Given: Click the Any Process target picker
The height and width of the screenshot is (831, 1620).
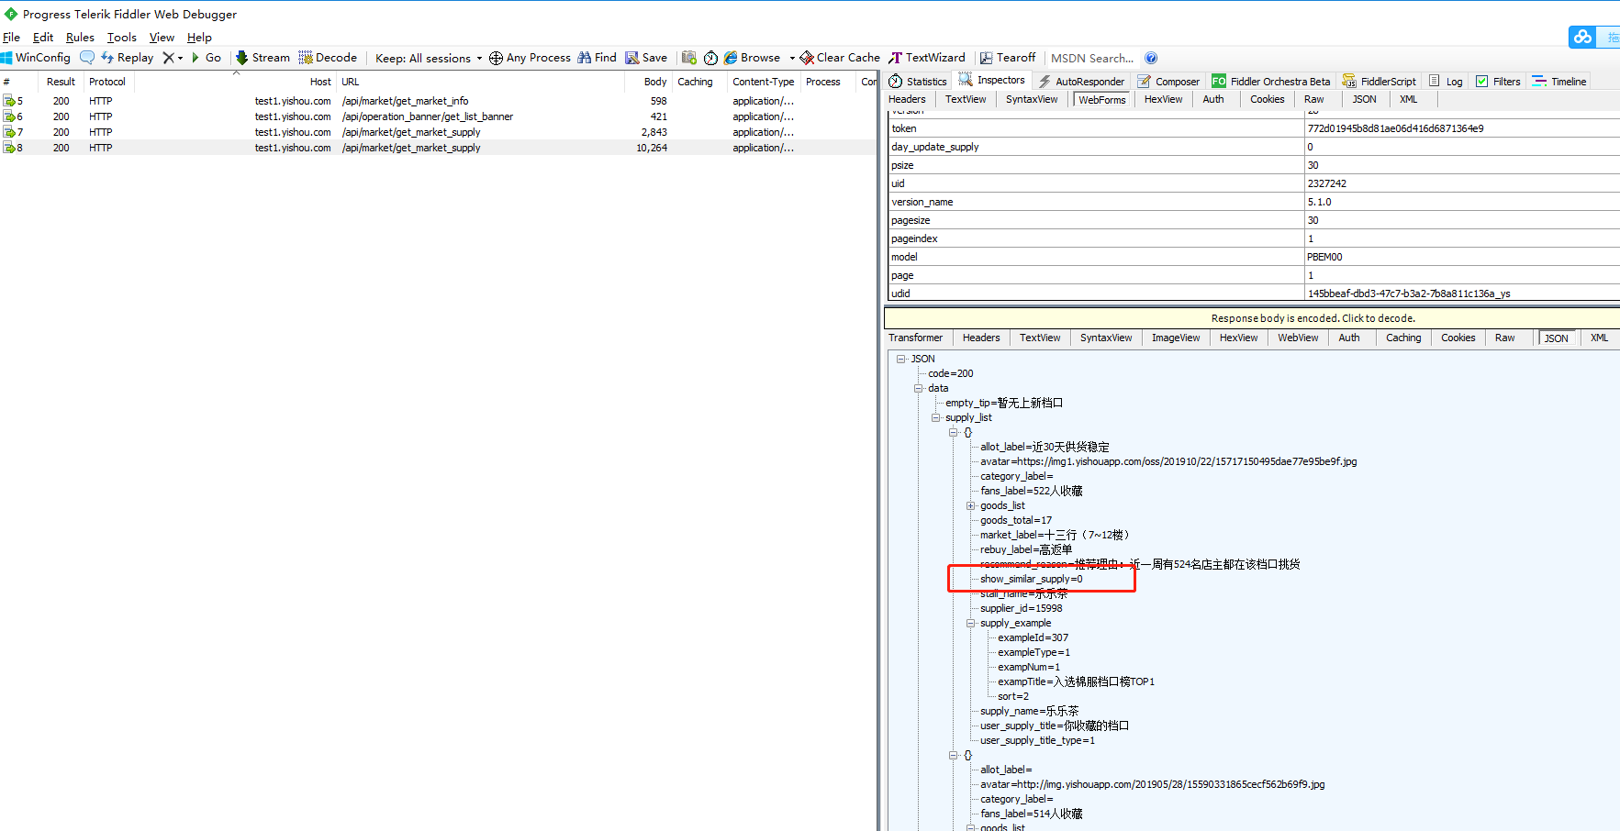Looking at the screenshot, I should coord(530,58).
